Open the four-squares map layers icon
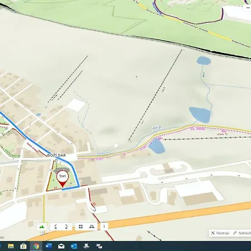 point(81,226)
